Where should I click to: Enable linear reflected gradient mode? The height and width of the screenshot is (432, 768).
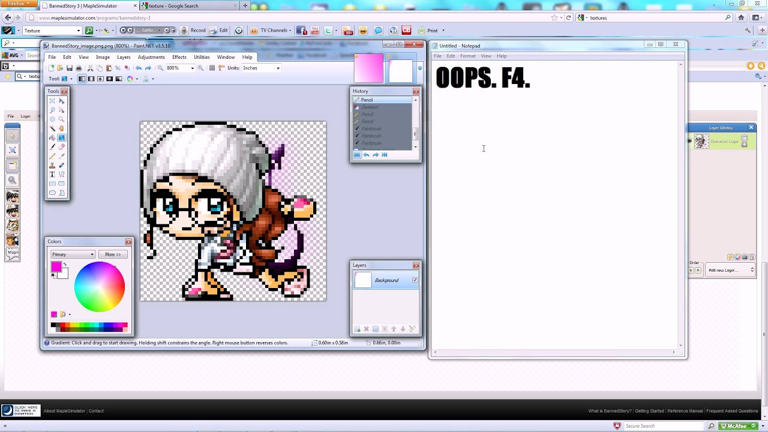(91, 79)
